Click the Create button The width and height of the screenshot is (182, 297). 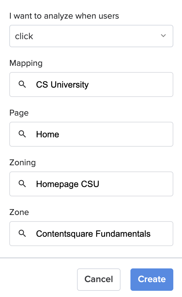[x=152, y=279]
